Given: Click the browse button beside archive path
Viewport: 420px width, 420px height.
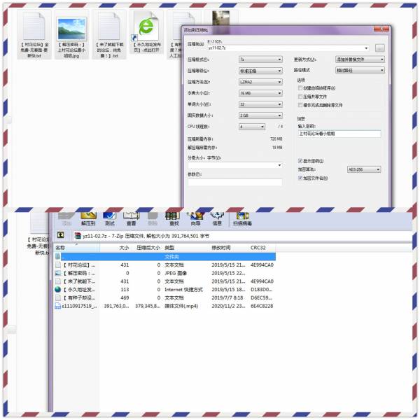Looking at the screenshot, I should tap(379, 48).
